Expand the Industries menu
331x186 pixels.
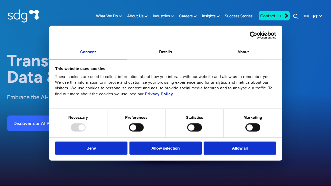pos(163,16)
